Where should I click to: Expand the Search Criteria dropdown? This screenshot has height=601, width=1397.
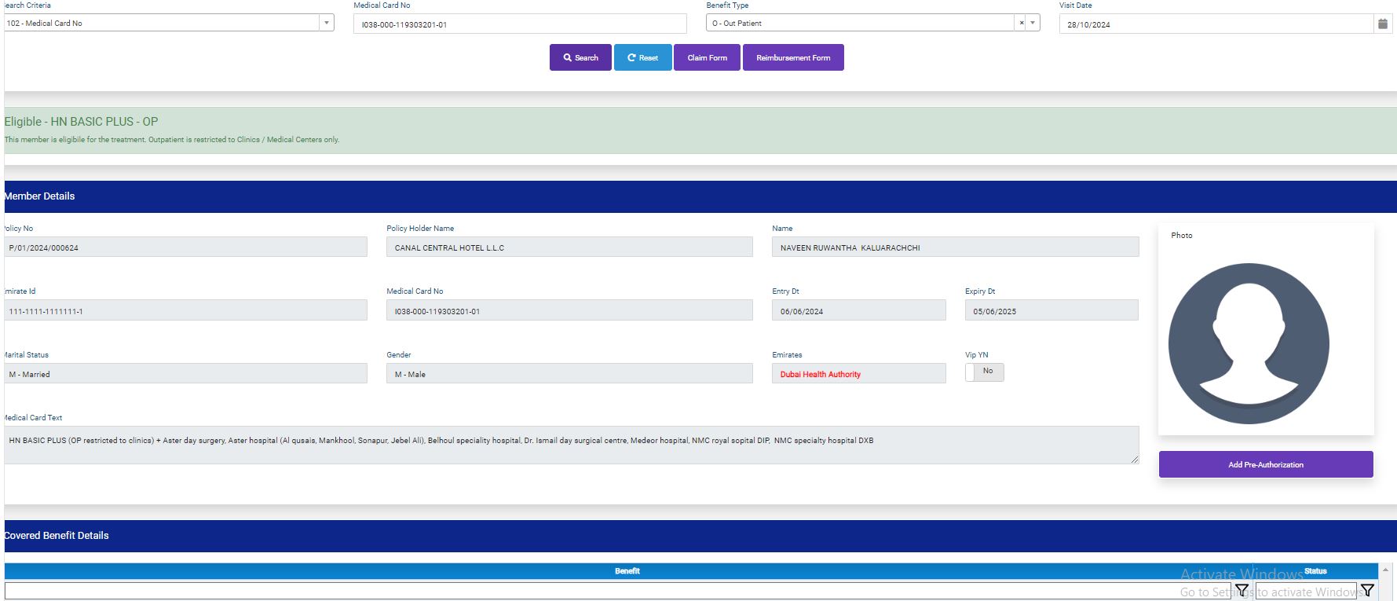(326, 24)
